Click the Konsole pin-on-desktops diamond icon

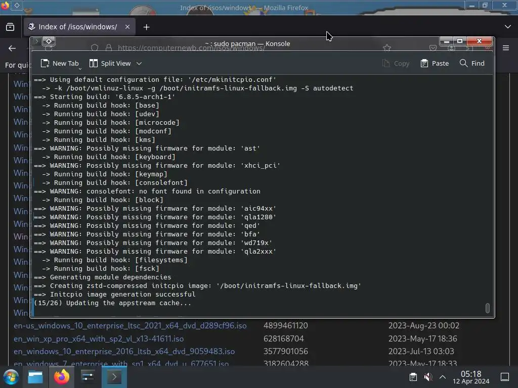[x=49, y=41]
